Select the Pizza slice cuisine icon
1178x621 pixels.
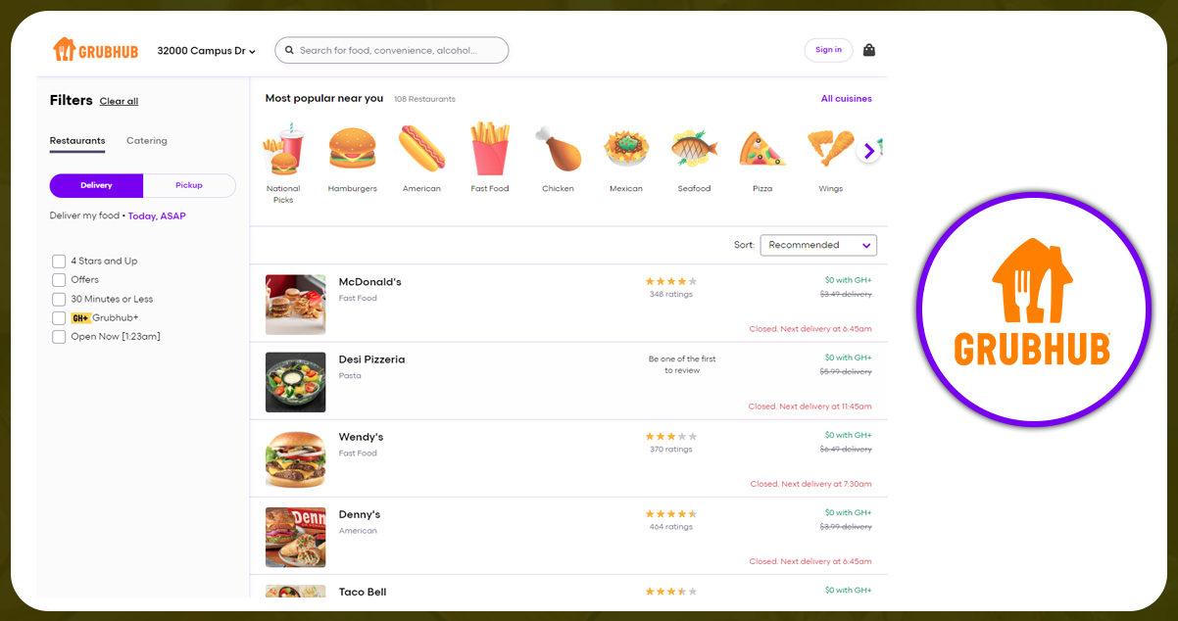[762, 150]
